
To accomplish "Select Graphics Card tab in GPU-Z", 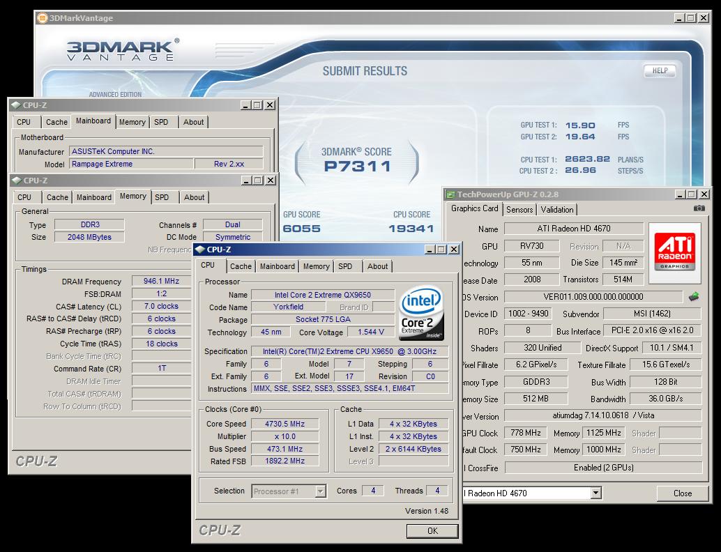I will point(474,208).
